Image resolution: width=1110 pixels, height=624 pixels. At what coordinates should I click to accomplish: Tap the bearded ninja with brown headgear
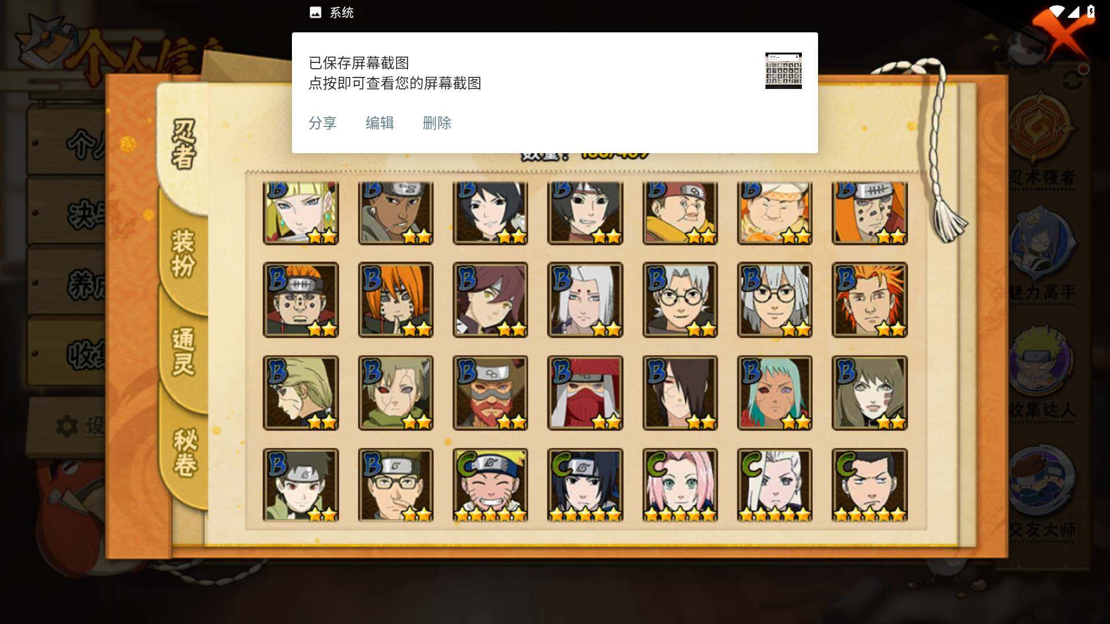490,393
